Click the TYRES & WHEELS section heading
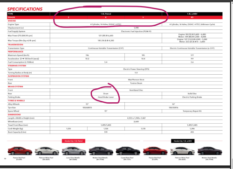This screenshot has width=233, height=169. [x=16, y=100]
